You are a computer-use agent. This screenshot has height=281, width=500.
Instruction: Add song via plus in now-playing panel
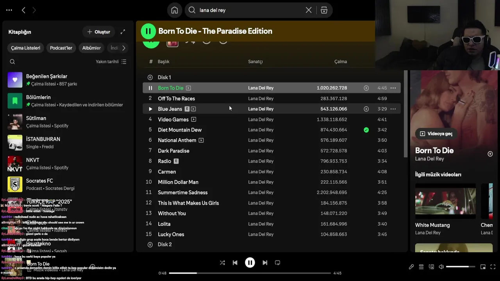[x=490, y=154]
